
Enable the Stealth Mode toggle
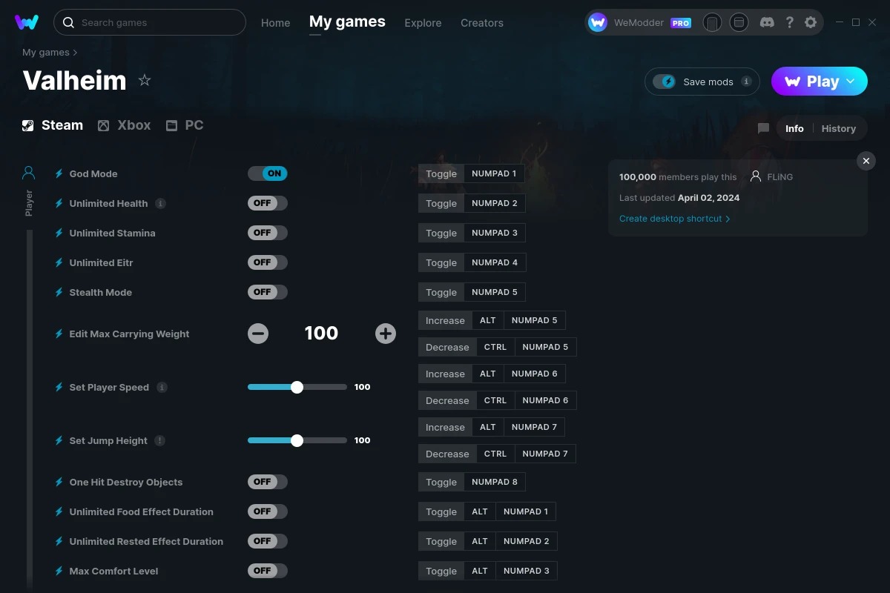click(268, 291)
